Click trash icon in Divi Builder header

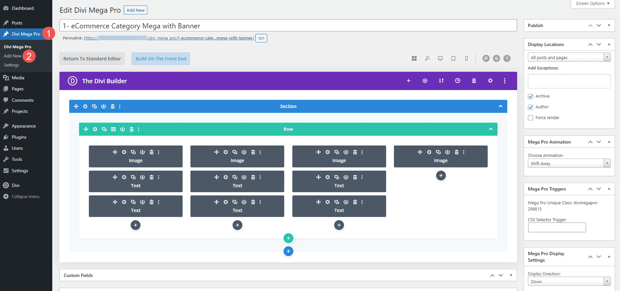coord(474,81)
